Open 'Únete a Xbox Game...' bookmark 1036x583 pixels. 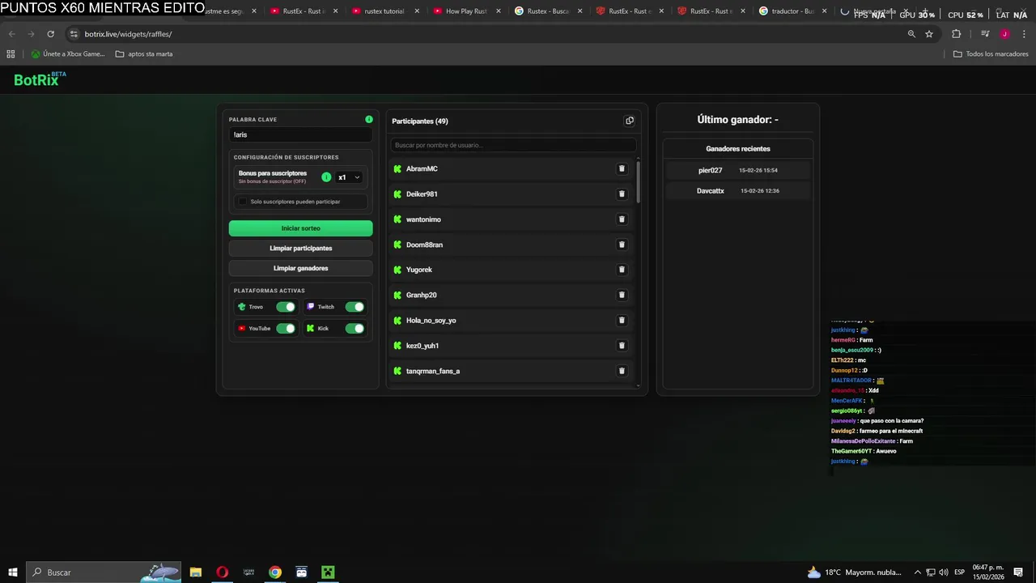[x=68, y=54]
